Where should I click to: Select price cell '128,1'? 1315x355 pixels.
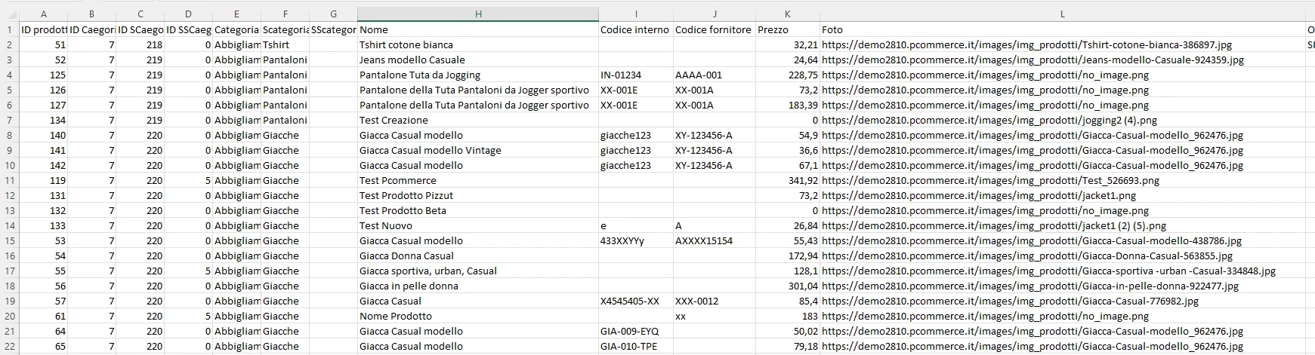(788, 271)
